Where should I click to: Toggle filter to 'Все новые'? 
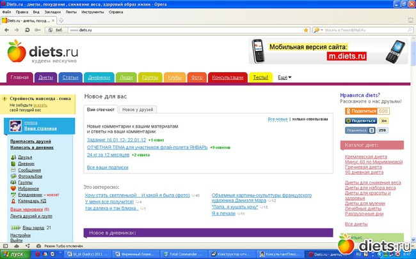point(277,119)
